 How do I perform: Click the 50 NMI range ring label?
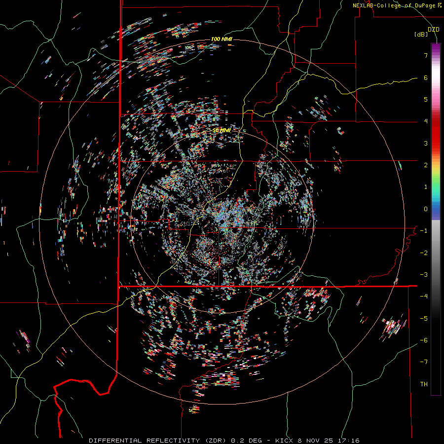(222, 130)
